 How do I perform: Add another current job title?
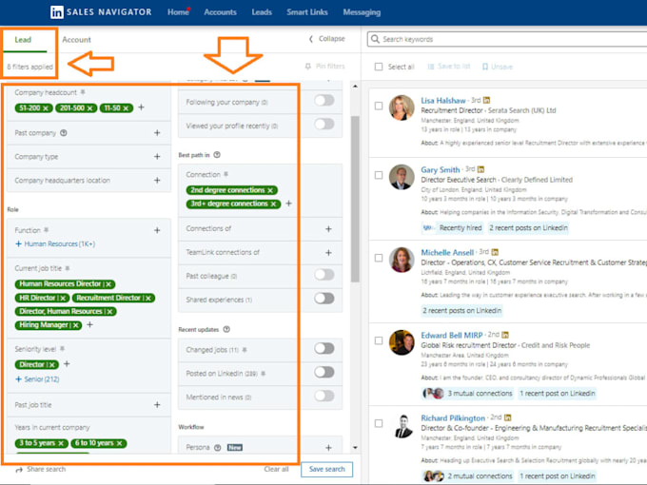(x=90, y=324)
